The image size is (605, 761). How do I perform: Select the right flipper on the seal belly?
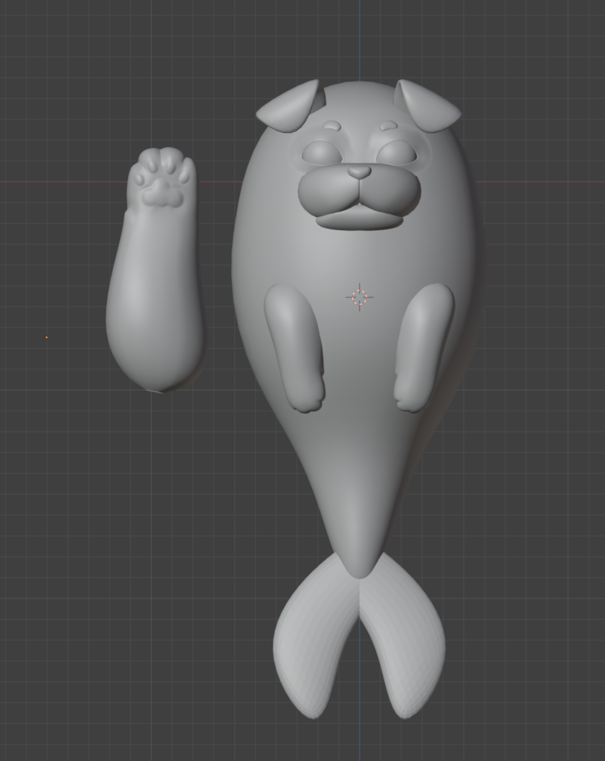pos(424,347)
